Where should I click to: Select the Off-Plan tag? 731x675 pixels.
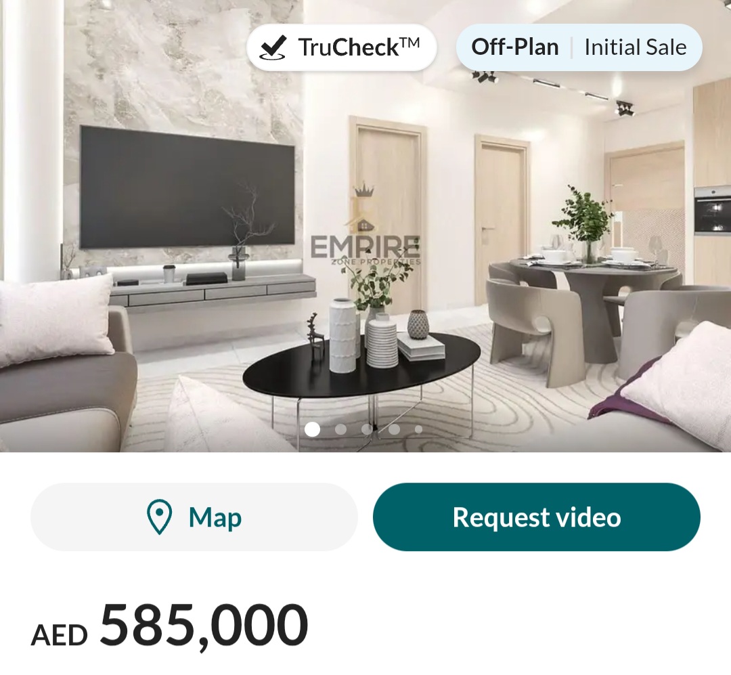(514, 47)
